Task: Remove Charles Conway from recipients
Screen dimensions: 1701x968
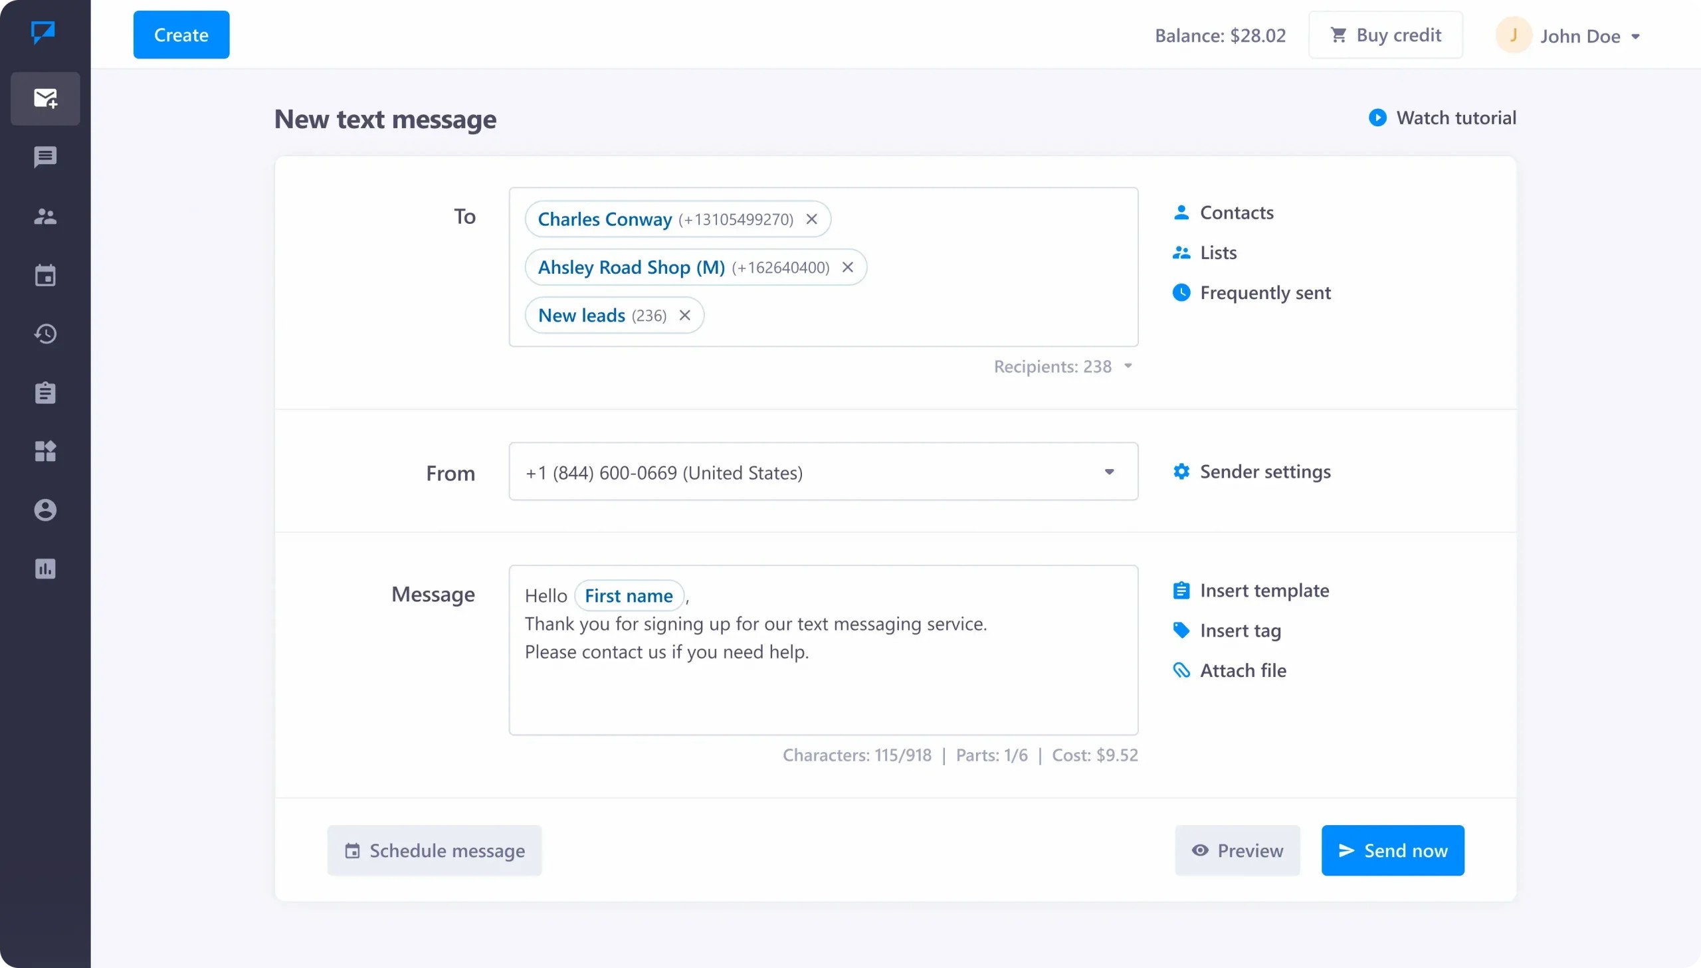Action: pyautogui.click(x=813, y=219)
